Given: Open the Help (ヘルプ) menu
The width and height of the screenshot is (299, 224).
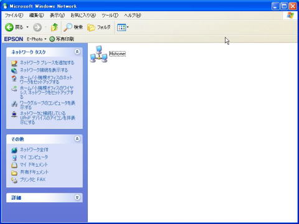Looking at the screenshot, I should [x=133, y=15].
